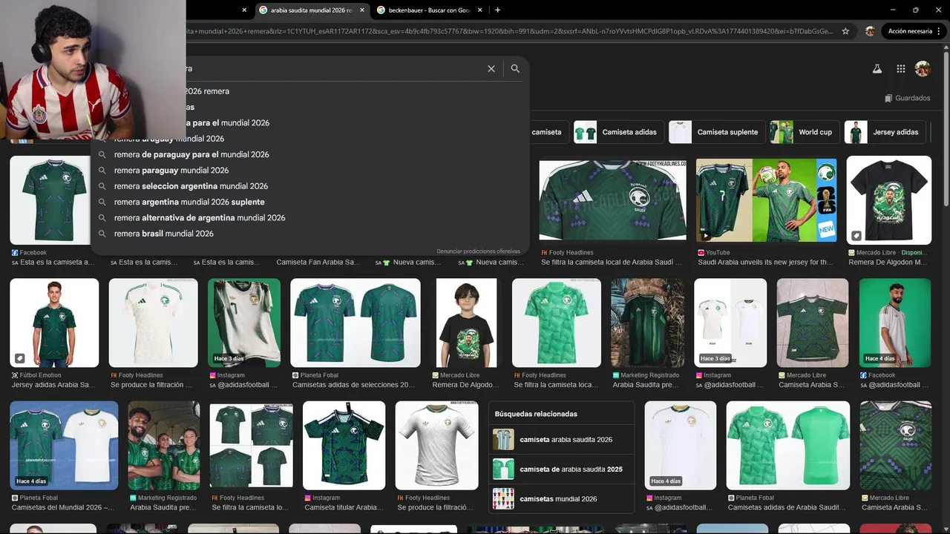Open a new browser tab
This screenshot has width=950, height=534.
[x=497, y=10]
